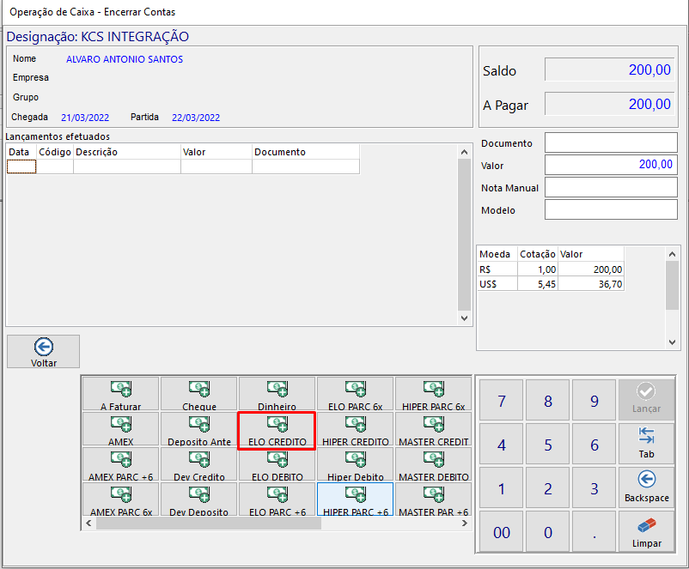Choose Cheque payment option

[199, 394]
